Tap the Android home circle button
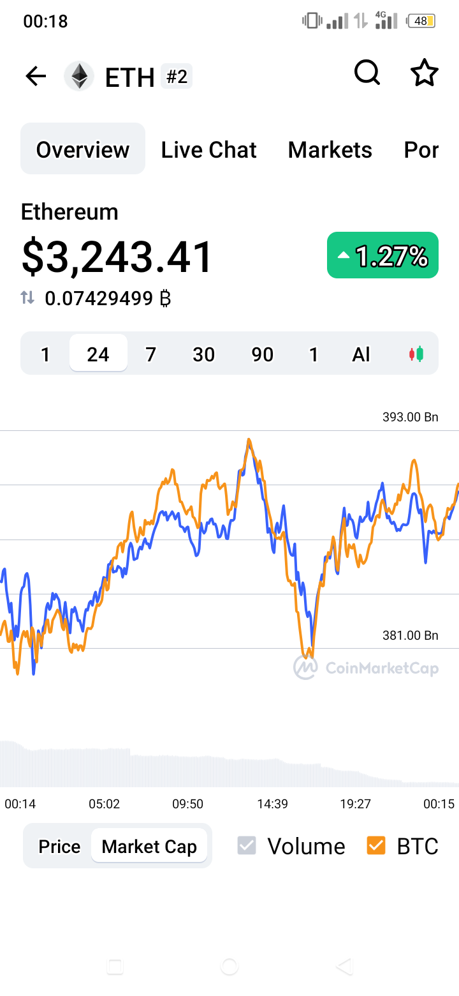 coord(229,967)
